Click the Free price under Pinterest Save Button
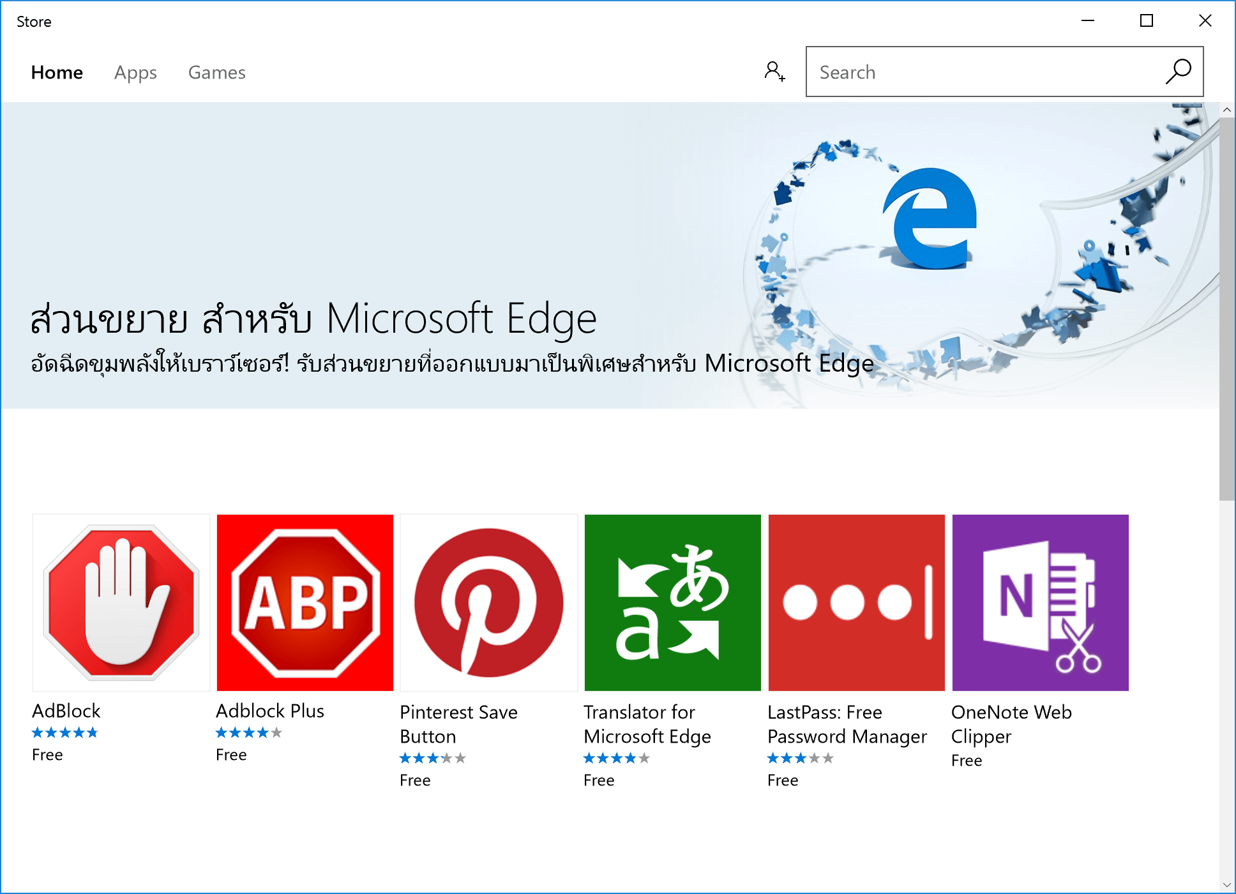This screenshot has width=1236, height=894. pos(415,780)
